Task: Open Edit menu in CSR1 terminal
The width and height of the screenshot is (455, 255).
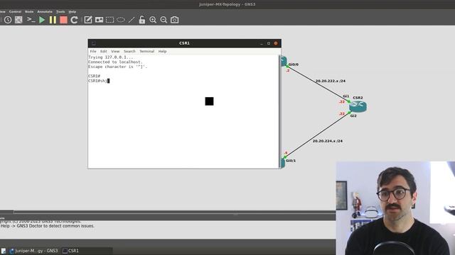Action: tap(104, 51)
